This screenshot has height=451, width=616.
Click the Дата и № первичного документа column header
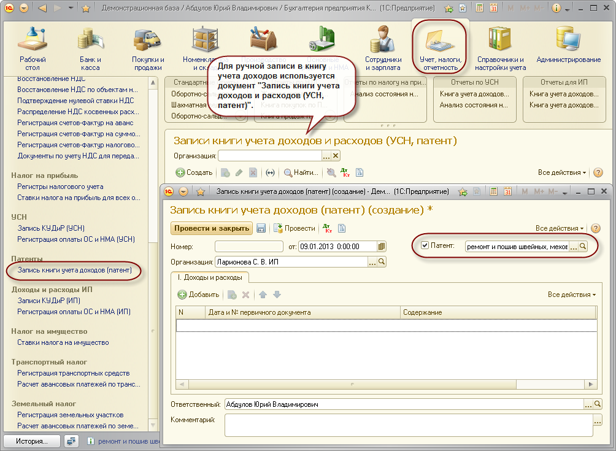pyautogui.click(x=302, y=312)
